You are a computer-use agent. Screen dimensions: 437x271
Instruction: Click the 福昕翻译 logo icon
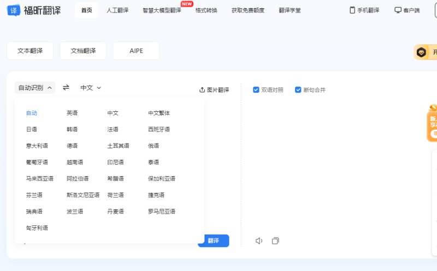pos(13,10)
